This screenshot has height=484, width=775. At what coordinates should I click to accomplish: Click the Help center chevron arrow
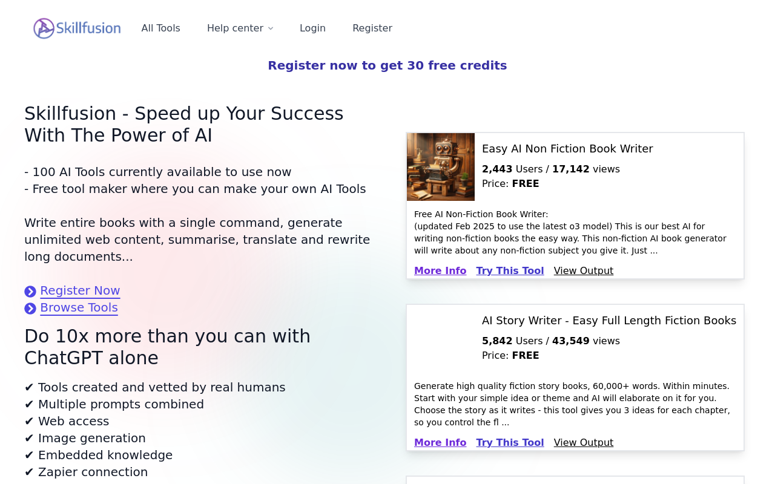coord(271,28)
